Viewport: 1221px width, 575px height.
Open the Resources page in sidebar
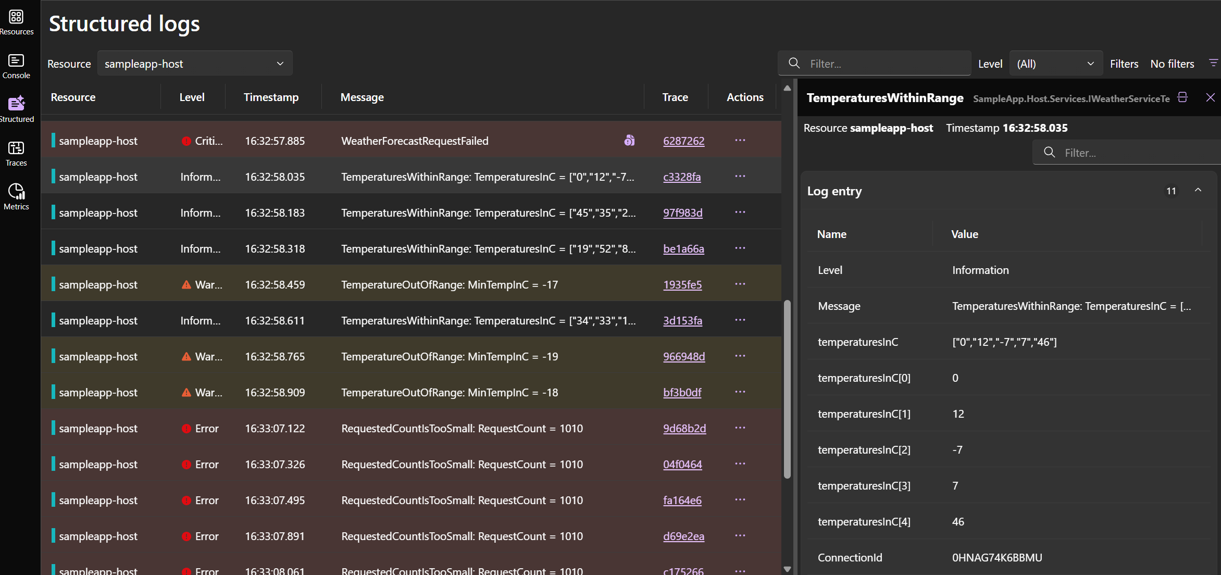coord(16,22)
